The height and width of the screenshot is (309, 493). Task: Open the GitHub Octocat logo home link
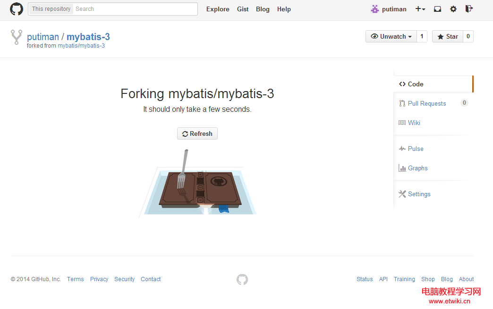point(17,9)
